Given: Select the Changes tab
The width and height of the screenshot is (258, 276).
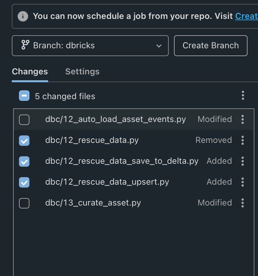Looking at the screenshot, I should point(30,72).
